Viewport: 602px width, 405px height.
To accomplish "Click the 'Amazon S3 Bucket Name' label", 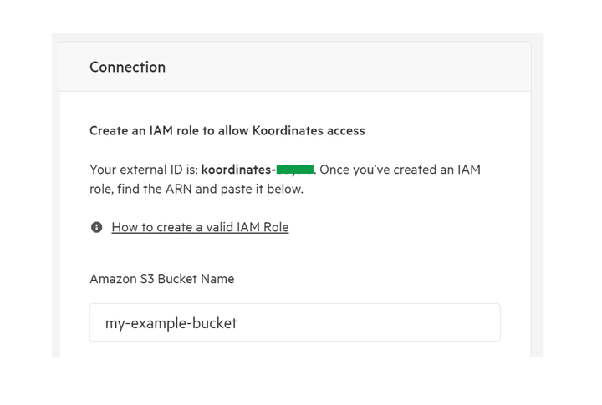I will click(161, 279).
